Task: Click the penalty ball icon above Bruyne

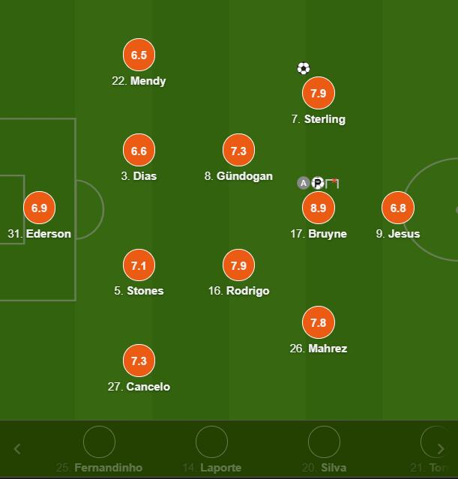Action: [317, 183]
